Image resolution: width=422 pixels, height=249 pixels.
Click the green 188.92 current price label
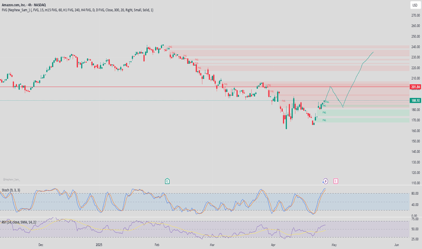click(x=415, y=101)
